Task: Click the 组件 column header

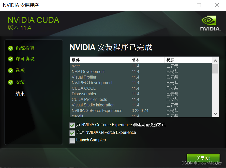Action: pyautogui.click(x=100, y=60)
